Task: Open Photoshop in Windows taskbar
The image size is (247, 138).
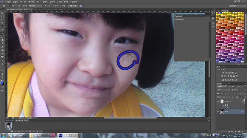Action: (x=68, y=135)
